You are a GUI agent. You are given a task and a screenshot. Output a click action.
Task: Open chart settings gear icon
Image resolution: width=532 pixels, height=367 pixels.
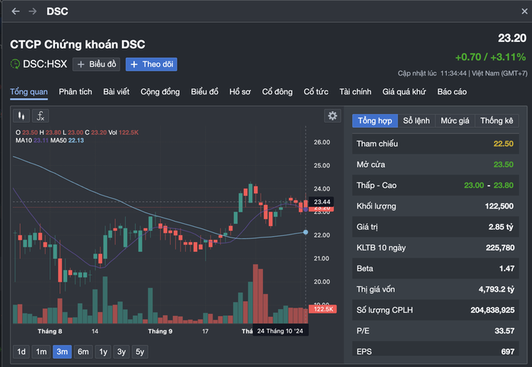coord(332,116)
